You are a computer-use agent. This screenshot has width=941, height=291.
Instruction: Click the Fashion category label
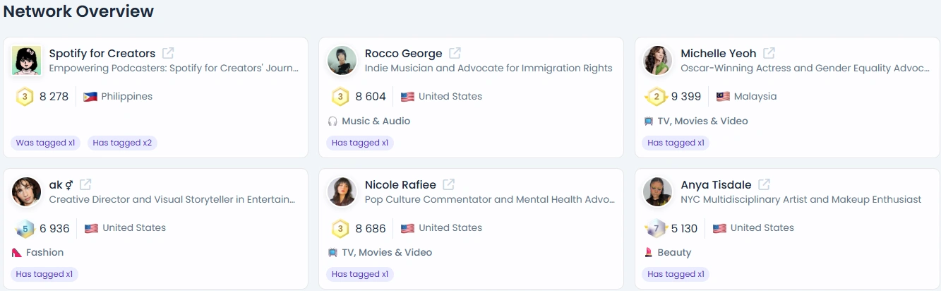[45, 252]
